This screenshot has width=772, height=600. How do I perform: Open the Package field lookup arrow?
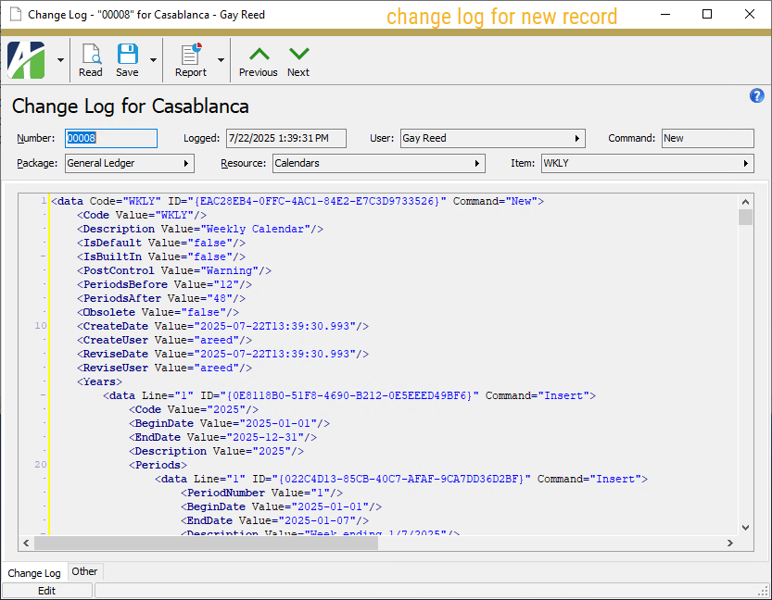[186, 163]
